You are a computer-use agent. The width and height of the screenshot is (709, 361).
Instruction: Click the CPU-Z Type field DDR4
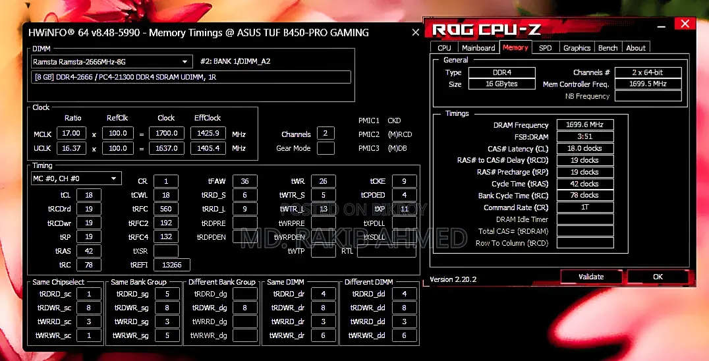point(502,72)
